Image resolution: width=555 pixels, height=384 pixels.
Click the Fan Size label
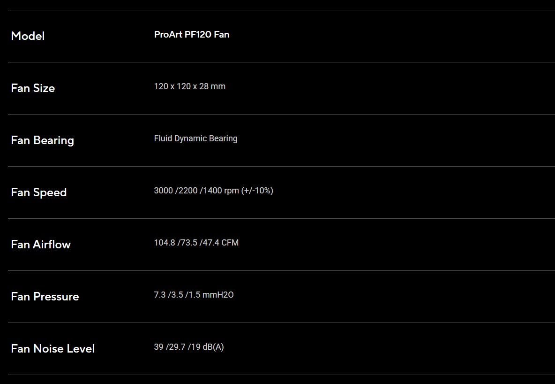[x=33, y=88]
